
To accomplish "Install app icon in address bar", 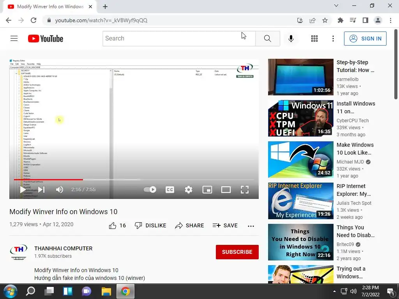I will pyautogui.click(x=300, y=20).
